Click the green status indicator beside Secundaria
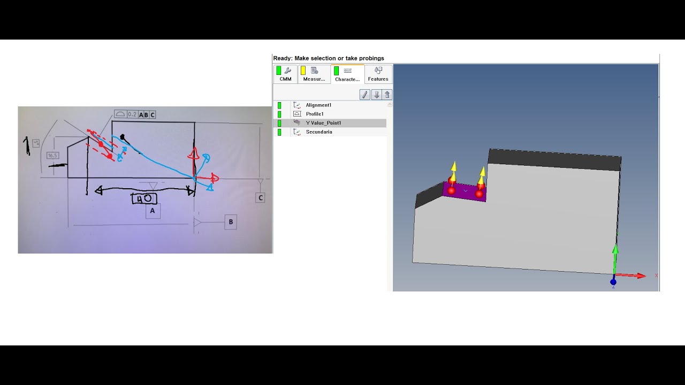The image size is (685, 385). 279,132
